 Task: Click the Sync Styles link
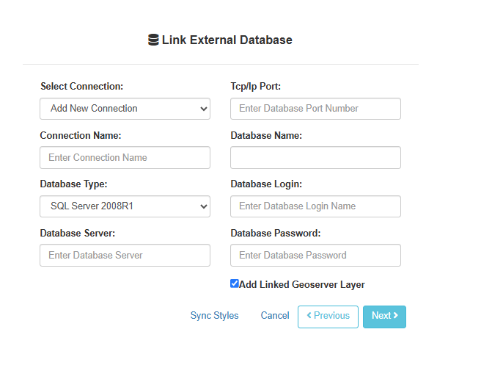(214, 316)
